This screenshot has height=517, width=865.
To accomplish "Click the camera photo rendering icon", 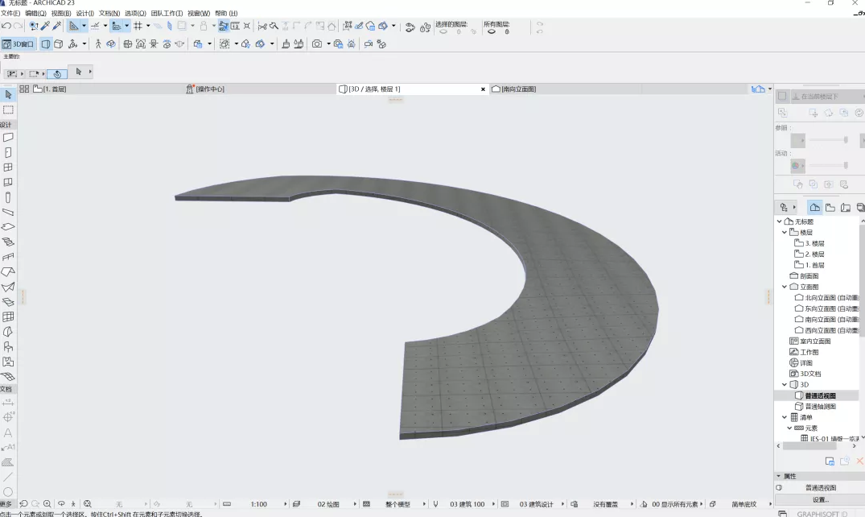I will coord(317,43).
